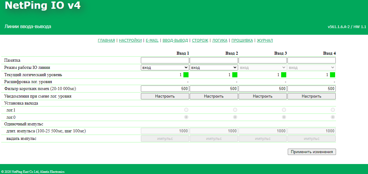The width and height of the screenshot is (368, 174).
Task: Open the IO mode dropdown for Вход 2
Action: [x=214, y=68]
